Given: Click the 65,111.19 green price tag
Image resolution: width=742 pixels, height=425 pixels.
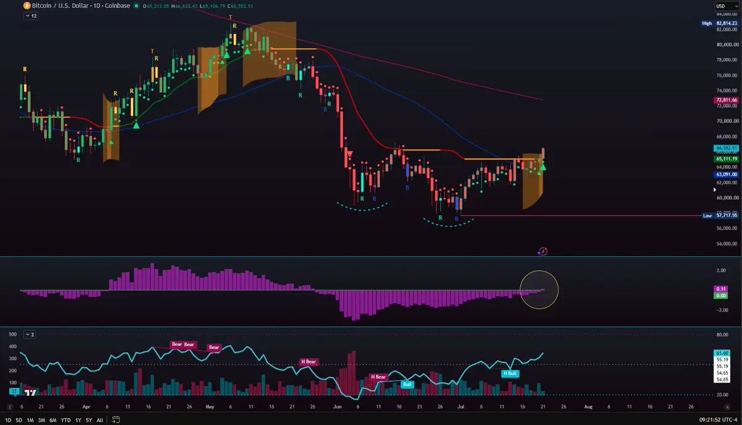Looking at the screenshot, I should pos(727,159).
